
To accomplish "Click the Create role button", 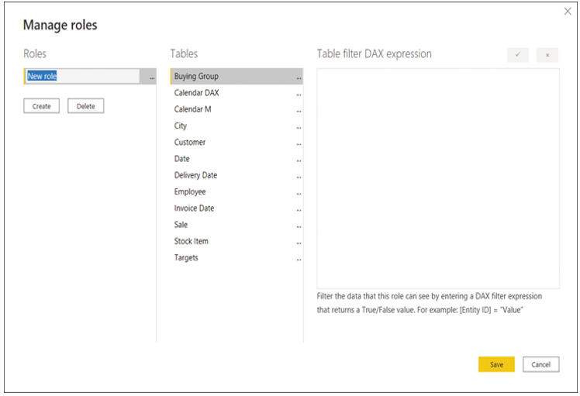I will [41, 106].
